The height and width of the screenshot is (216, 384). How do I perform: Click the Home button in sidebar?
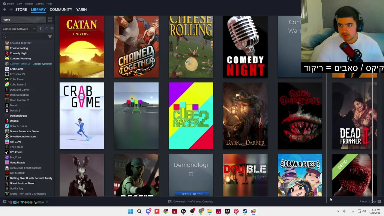pyautogui.click(x=23, y=19)
